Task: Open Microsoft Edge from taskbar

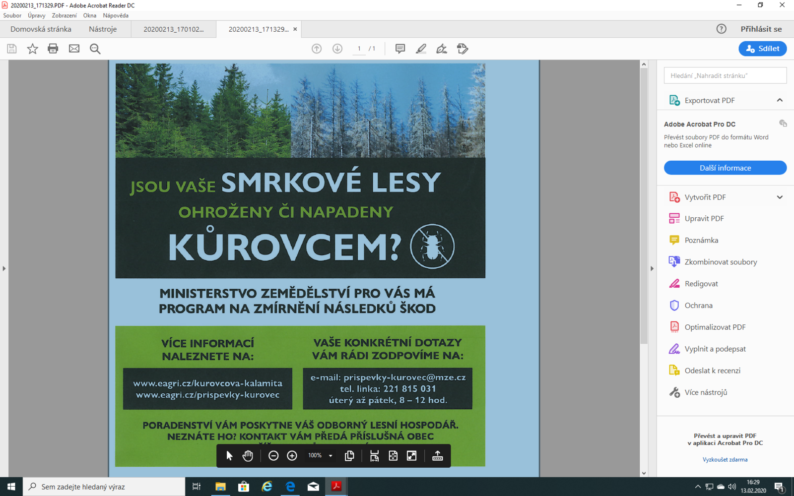Action: coord(290,487)
